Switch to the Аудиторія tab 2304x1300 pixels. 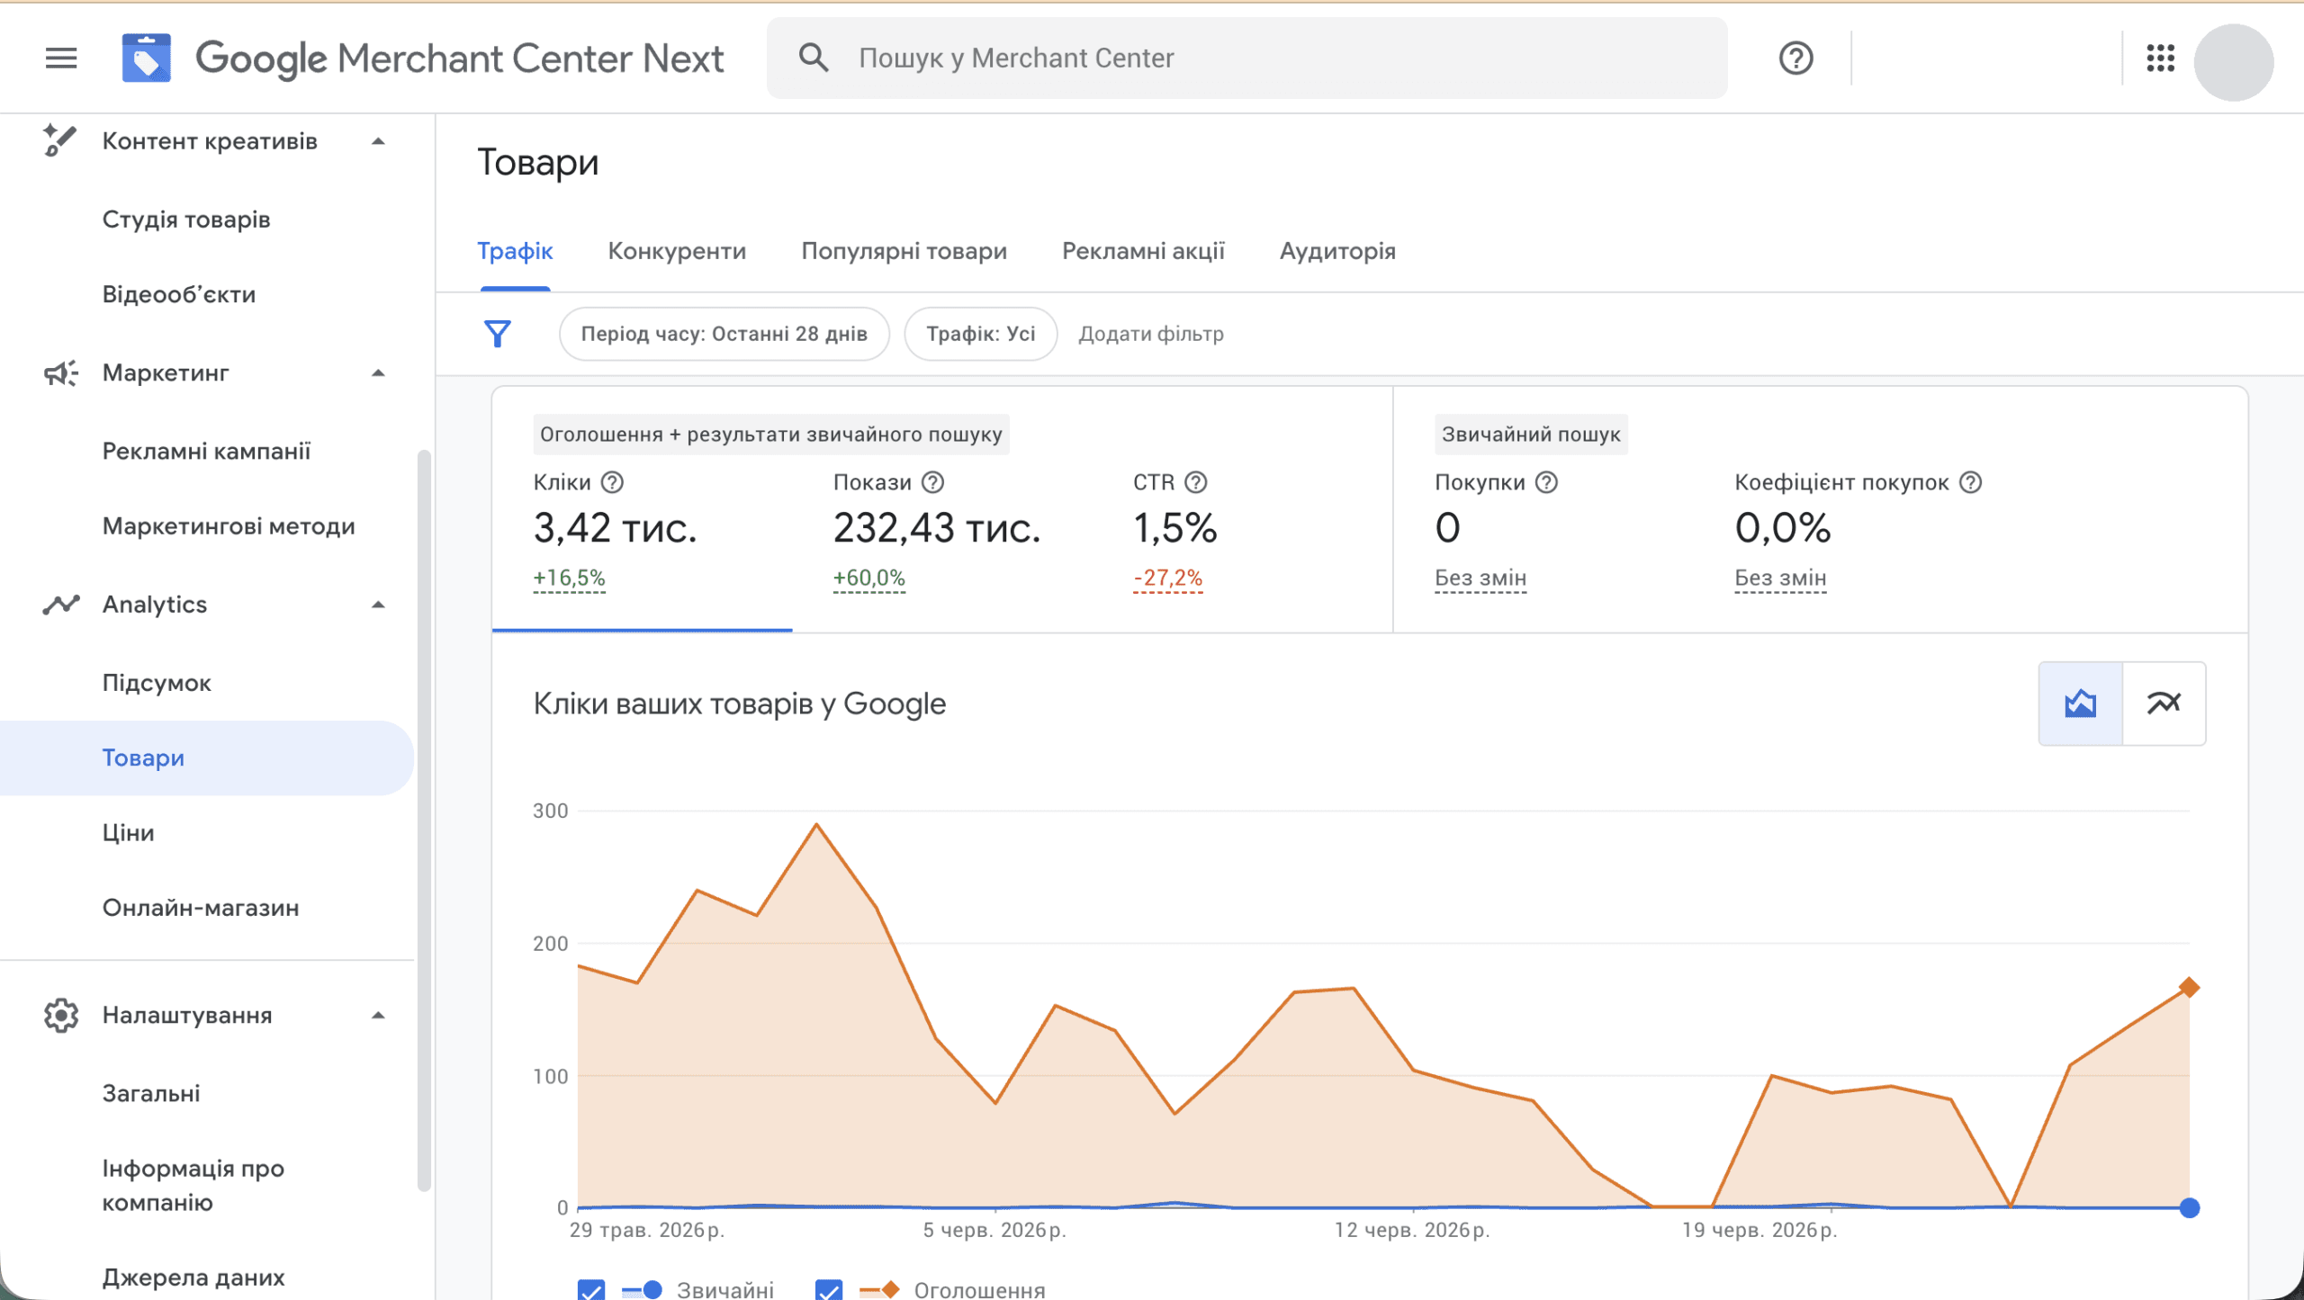[x=1337, y=251]
